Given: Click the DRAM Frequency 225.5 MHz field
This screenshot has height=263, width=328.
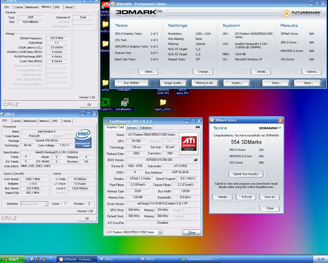Looking at the screenshot, I should [57, 38].
